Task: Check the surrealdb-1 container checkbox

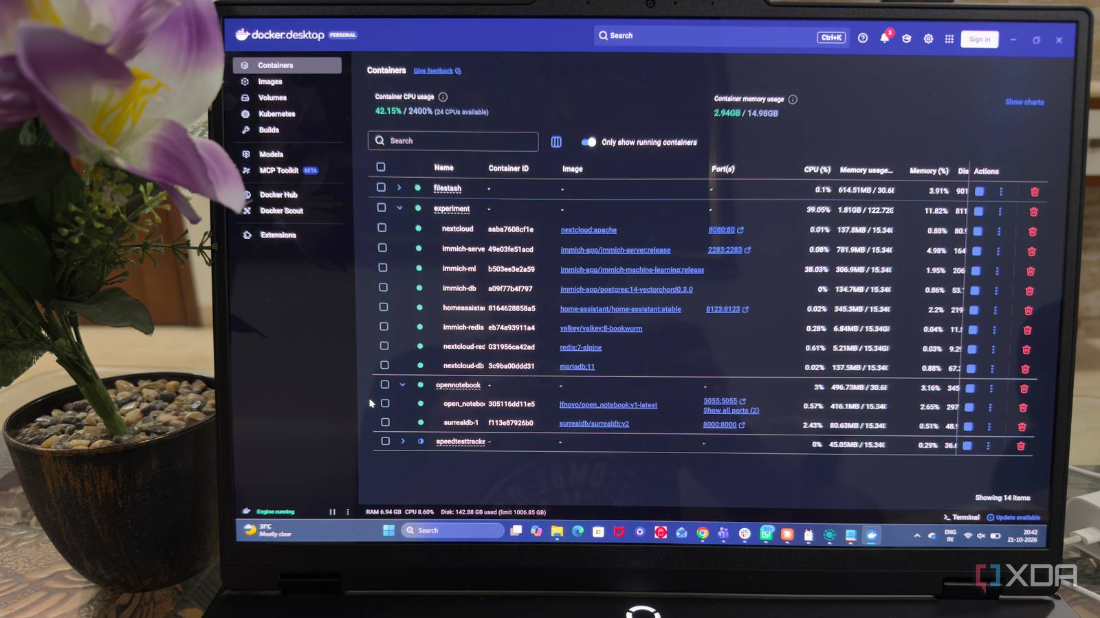Action: tap(385, 422)
